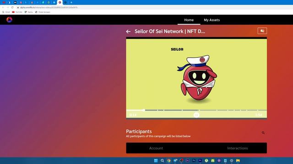This screenshot has height=164, width=293.
Task: Switch to the Home tab
Action: click(x=189, y=20)
